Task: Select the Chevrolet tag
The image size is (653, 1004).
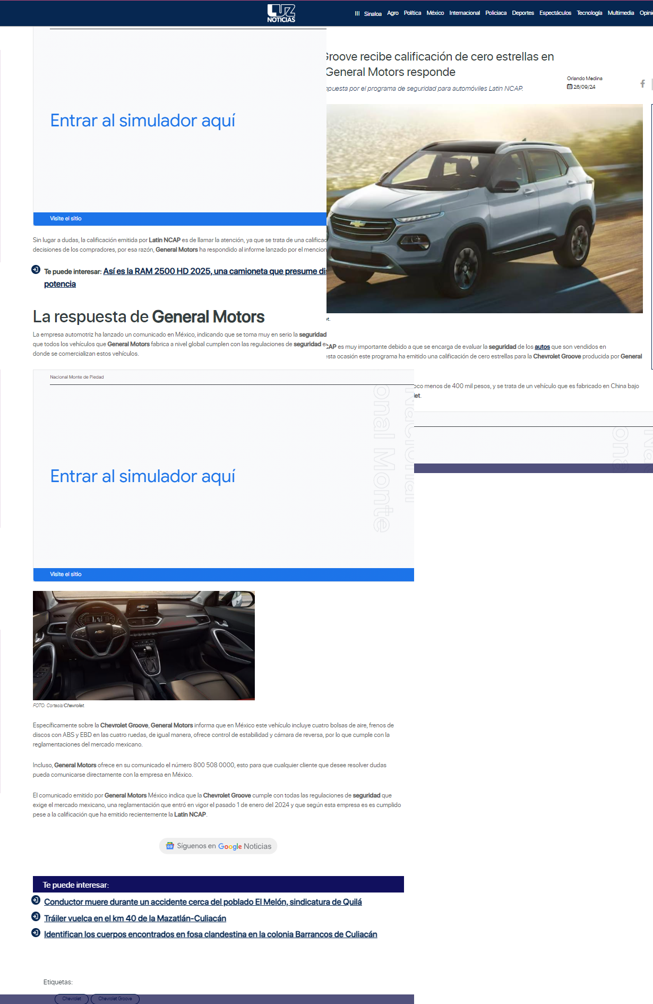Action: (x=72, y=999)
